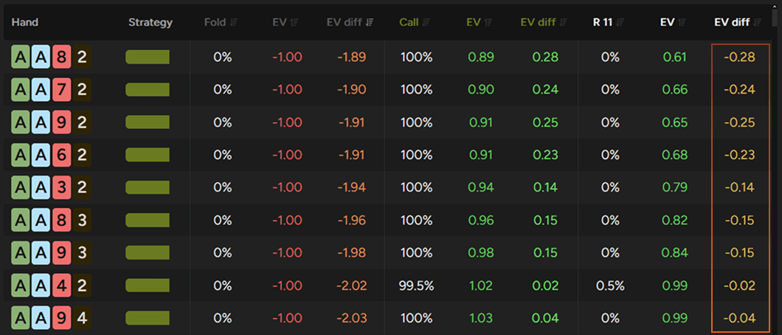Screen dimensions: 782x335
Task: Click the dark 4 card in AA94 hand
Action: click(82, 318)
